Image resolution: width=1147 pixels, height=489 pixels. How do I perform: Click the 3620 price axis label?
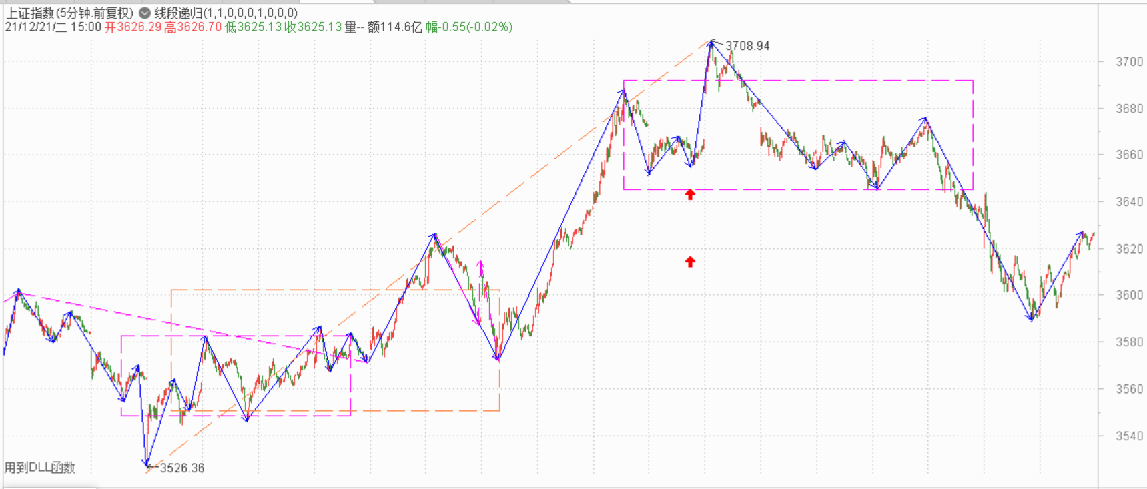[x=1129, y=249]
